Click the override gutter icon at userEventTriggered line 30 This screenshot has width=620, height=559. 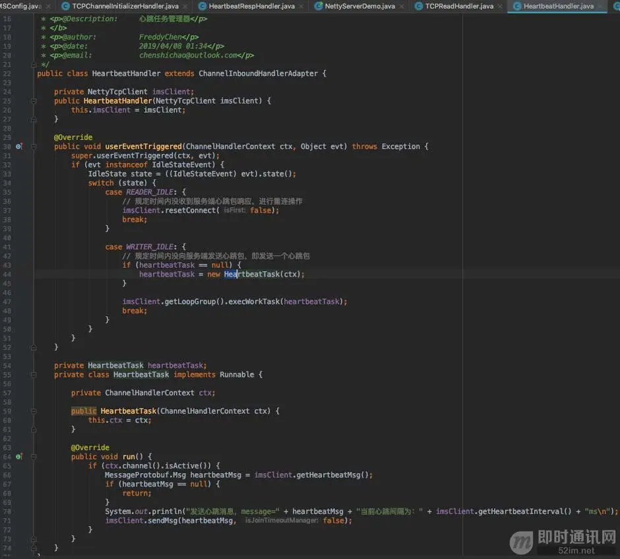19,147
